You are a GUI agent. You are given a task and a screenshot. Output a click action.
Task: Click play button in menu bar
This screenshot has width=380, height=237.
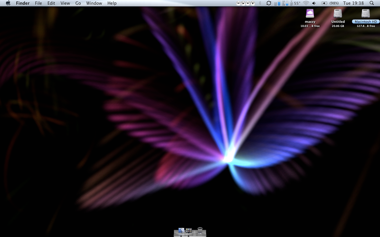pos(243,3)
